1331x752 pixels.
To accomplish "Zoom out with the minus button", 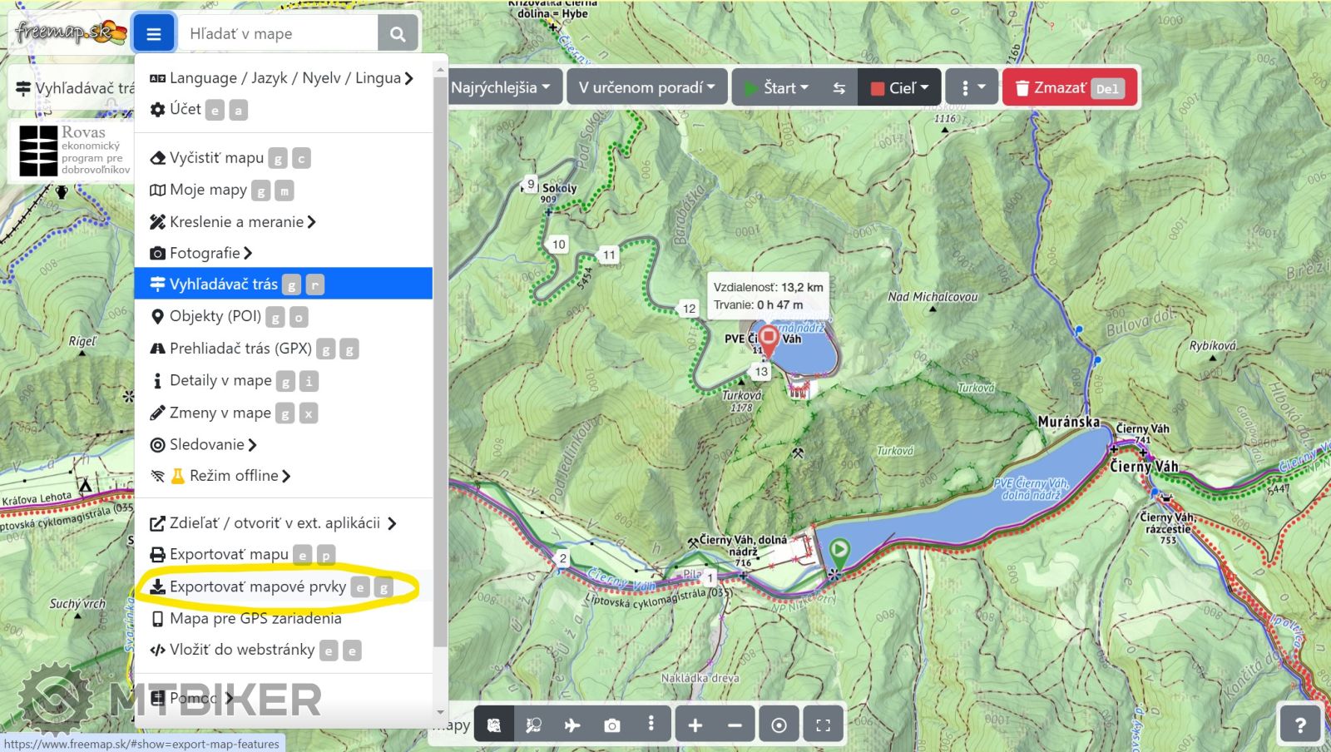I will (735, 725).
